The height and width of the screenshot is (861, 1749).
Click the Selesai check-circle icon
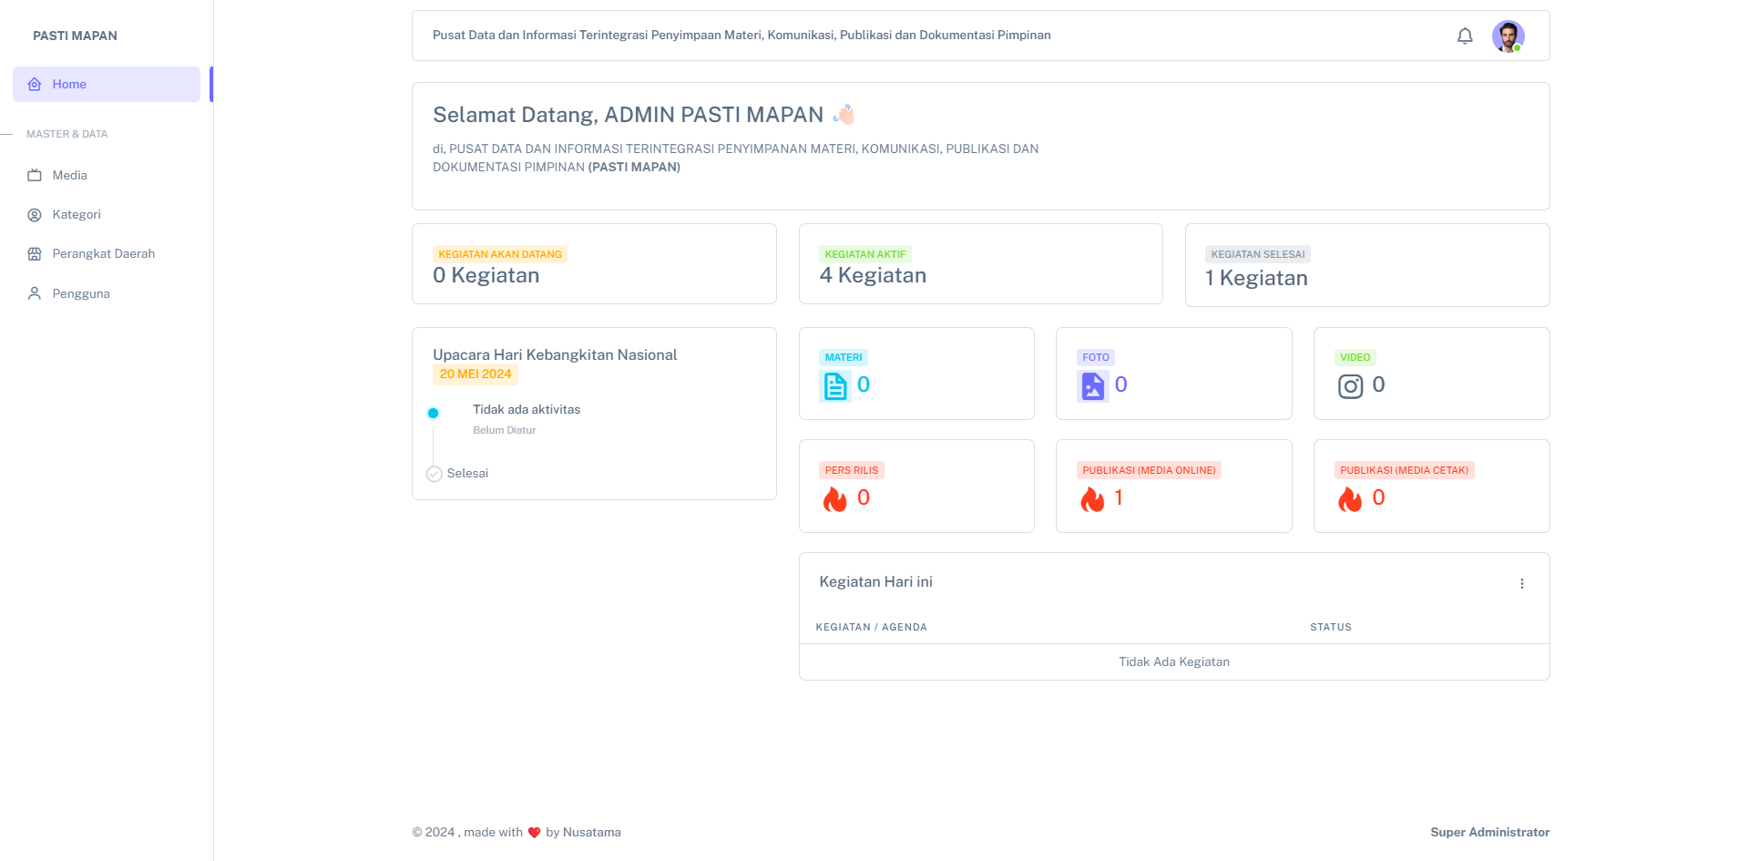pos(435,474)
